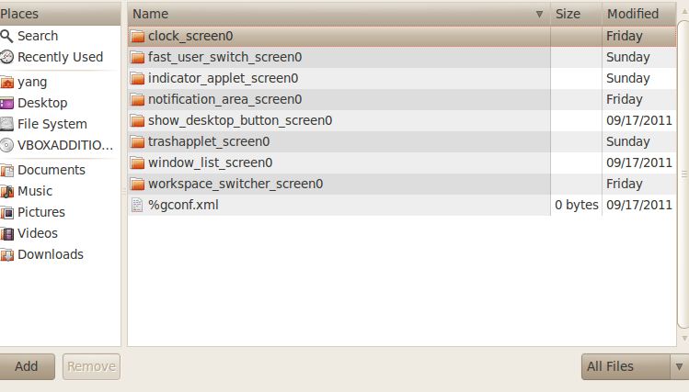689x392 pixels.
Task: Select Recently Used clock icon
Action: point(7,57)
